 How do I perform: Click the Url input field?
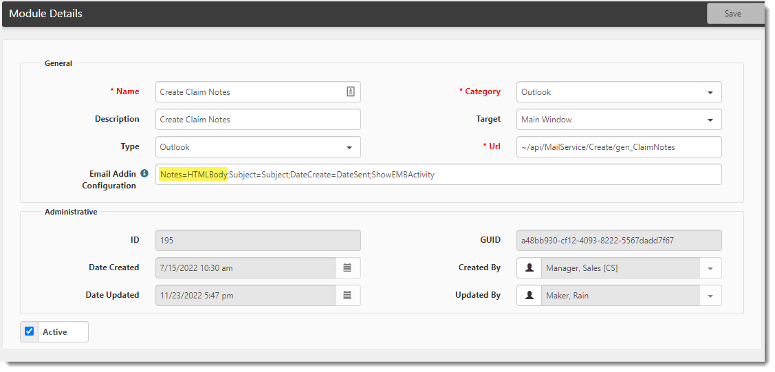pyautogui.click(x=618, y=146)
